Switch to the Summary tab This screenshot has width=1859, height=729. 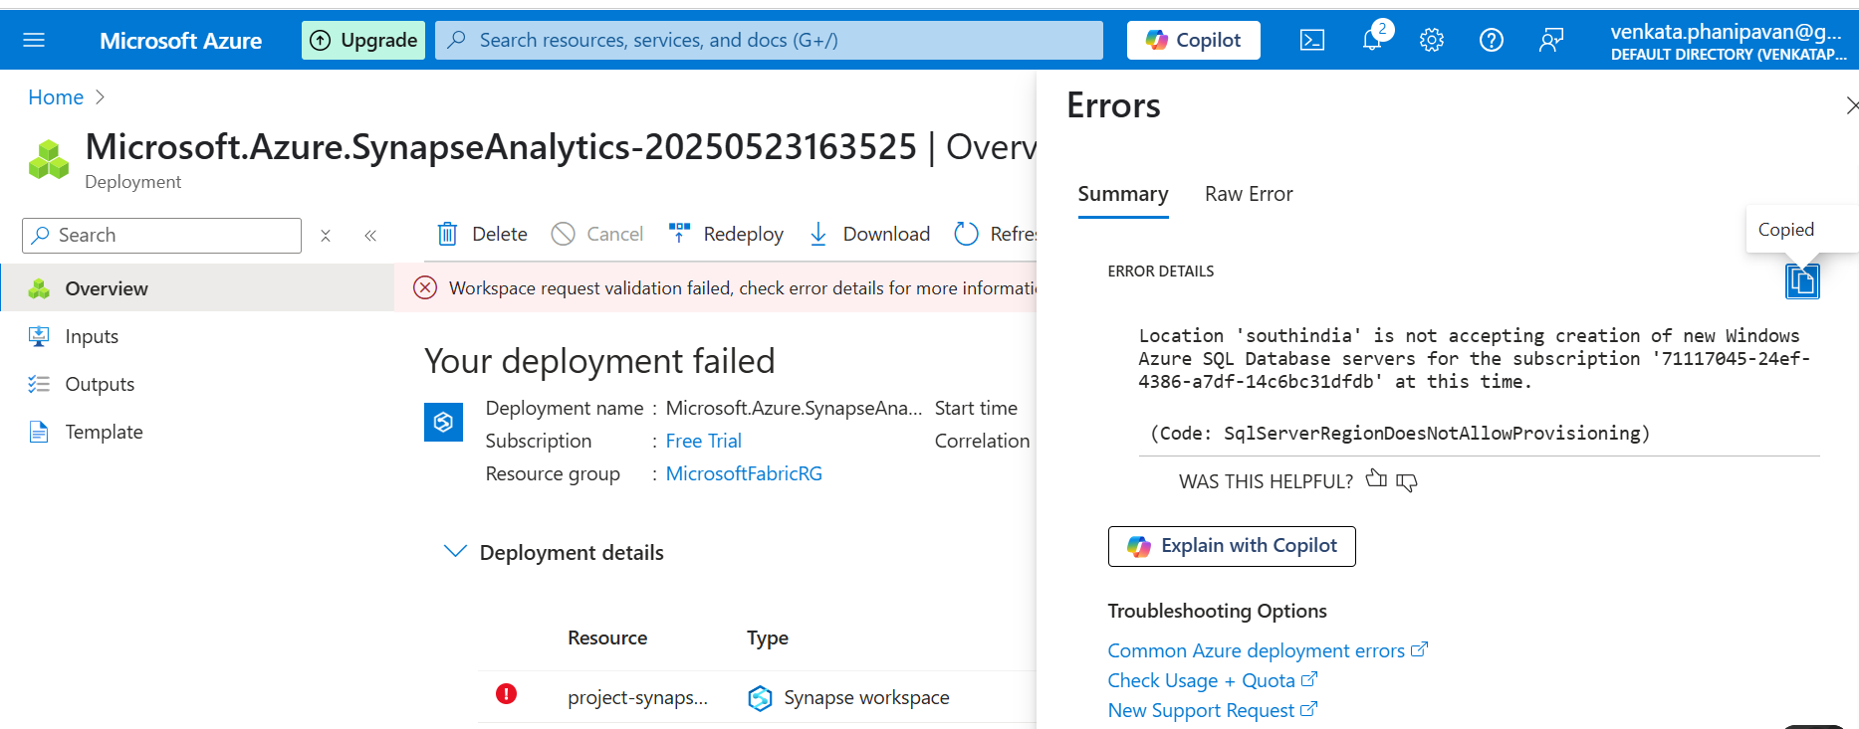[1123, 194]
